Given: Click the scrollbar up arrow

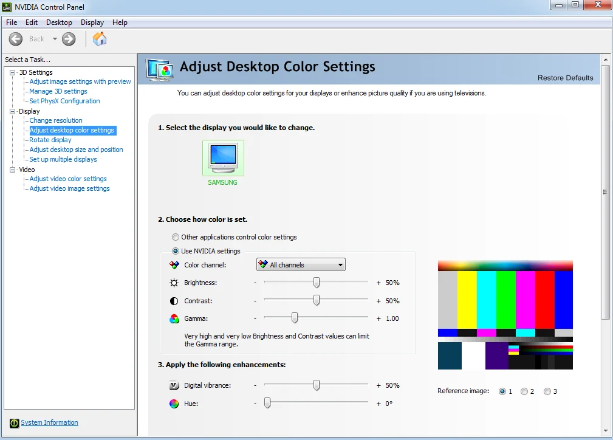Looking at the screenshot, I should pos(605,60).
